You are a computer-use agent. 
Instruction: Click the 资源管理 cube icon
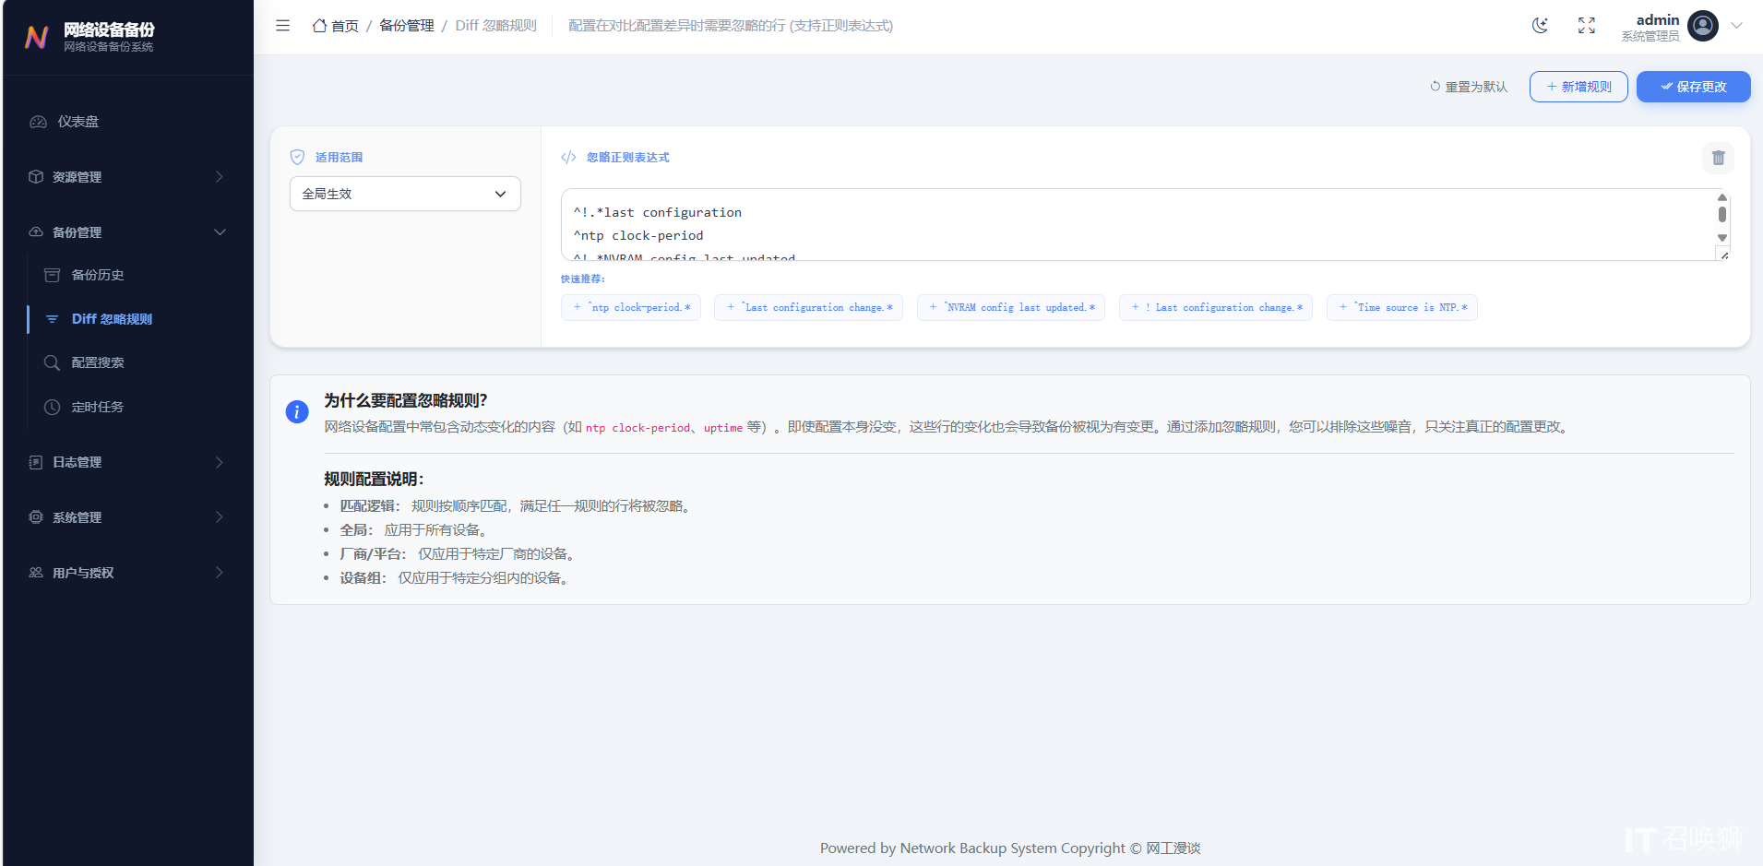[36, 177]
